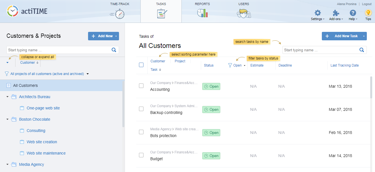Switch to the Tasks tab
Viewport: 375px width, 172px height.
tap(161, 11)
